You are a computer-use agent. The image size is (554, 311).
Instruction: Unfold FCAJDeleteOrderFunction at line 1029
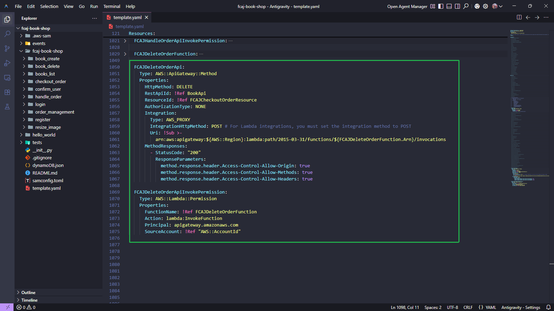(x=125, y=54)
